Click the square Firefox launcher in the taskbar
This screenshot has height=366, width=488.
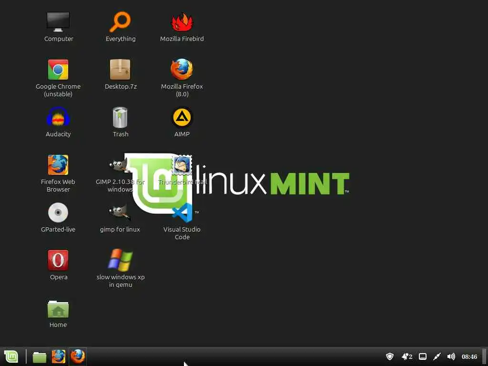pyautogui.click(x=59, y=356)
